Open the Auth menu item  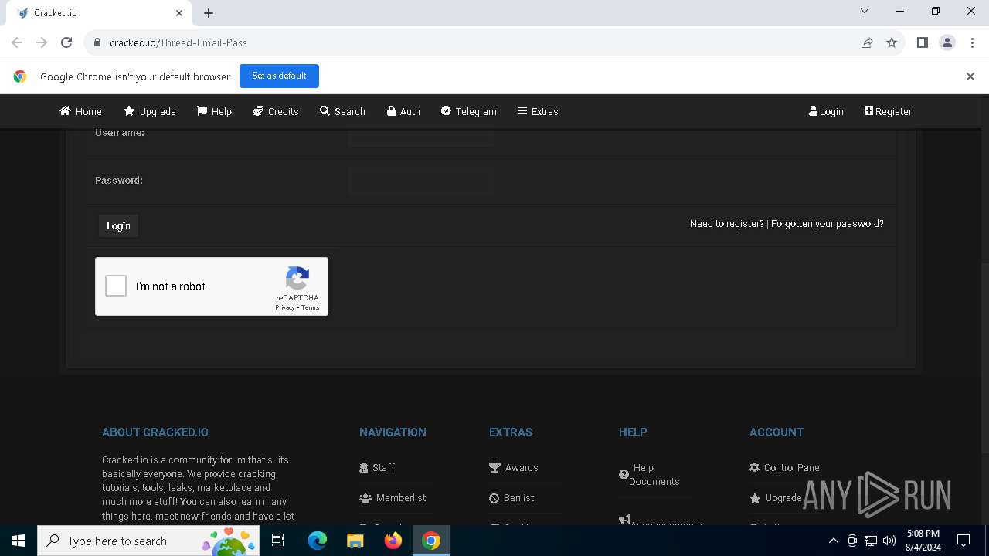pos(403,111)
